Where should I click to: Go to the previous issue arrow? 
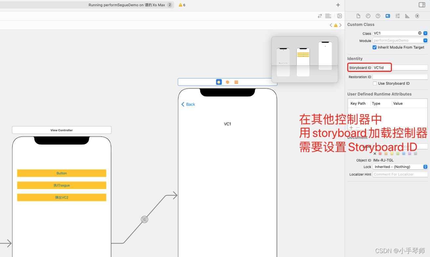pyautogui.click(x=331, y=25)
